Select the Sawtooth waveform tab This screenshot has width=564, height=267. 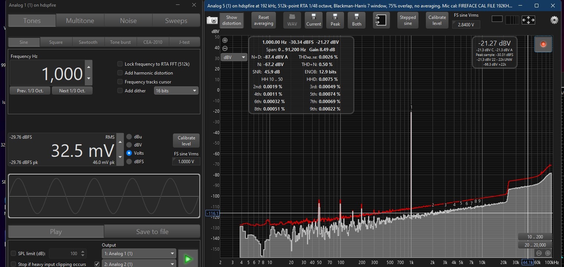point(88,42)
